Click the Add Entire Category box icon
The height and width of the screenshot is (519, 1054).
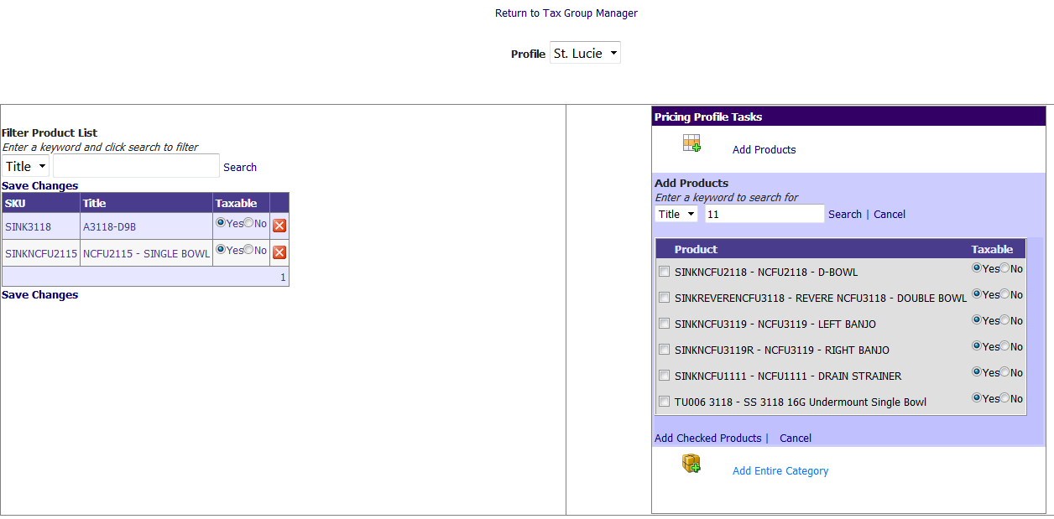(691, 464)
